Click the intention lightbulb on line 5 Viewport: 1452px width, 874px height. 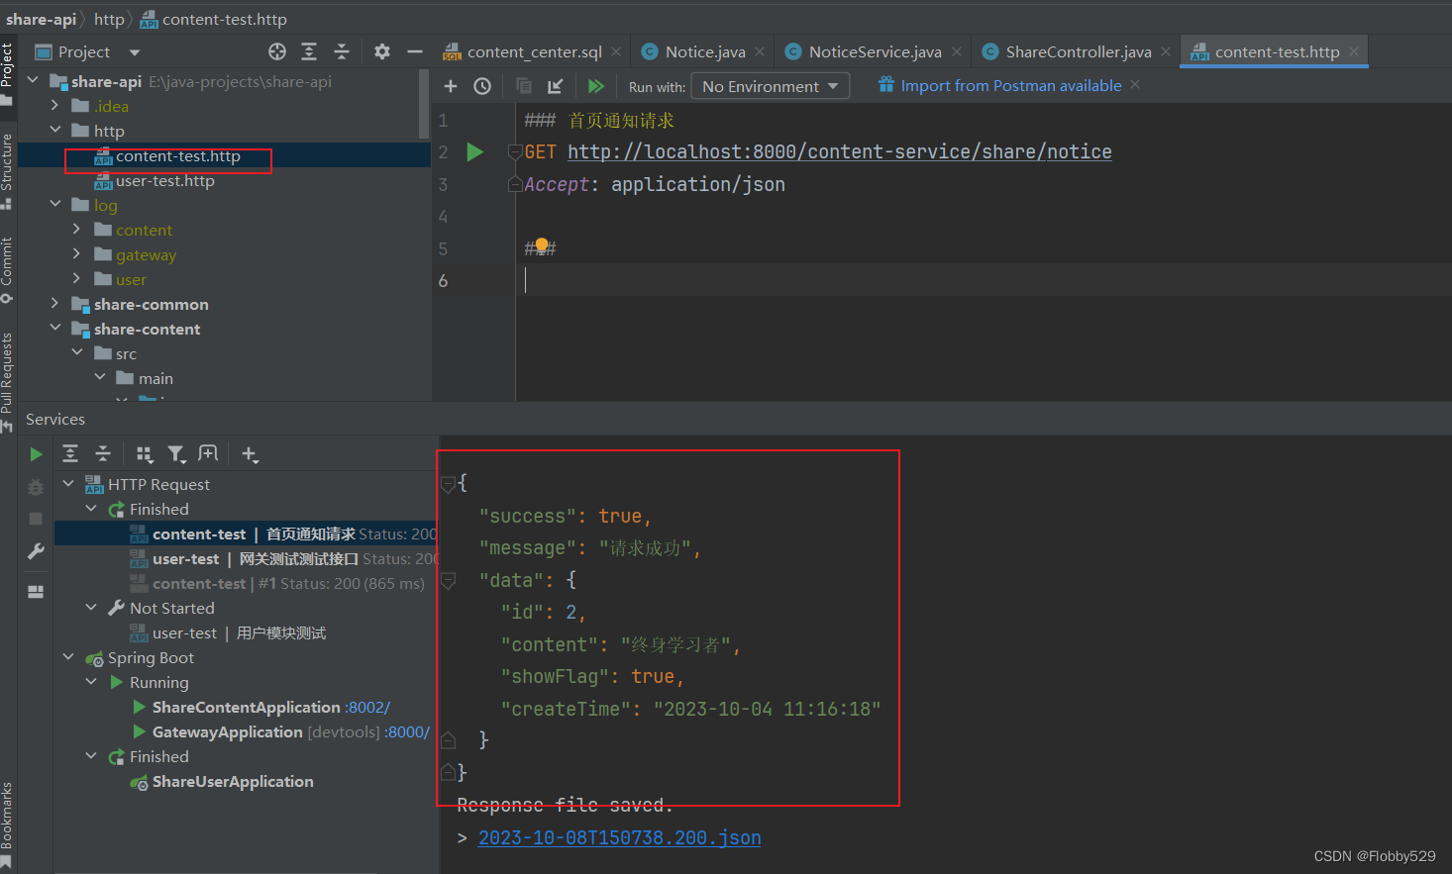tap(542, 245)
